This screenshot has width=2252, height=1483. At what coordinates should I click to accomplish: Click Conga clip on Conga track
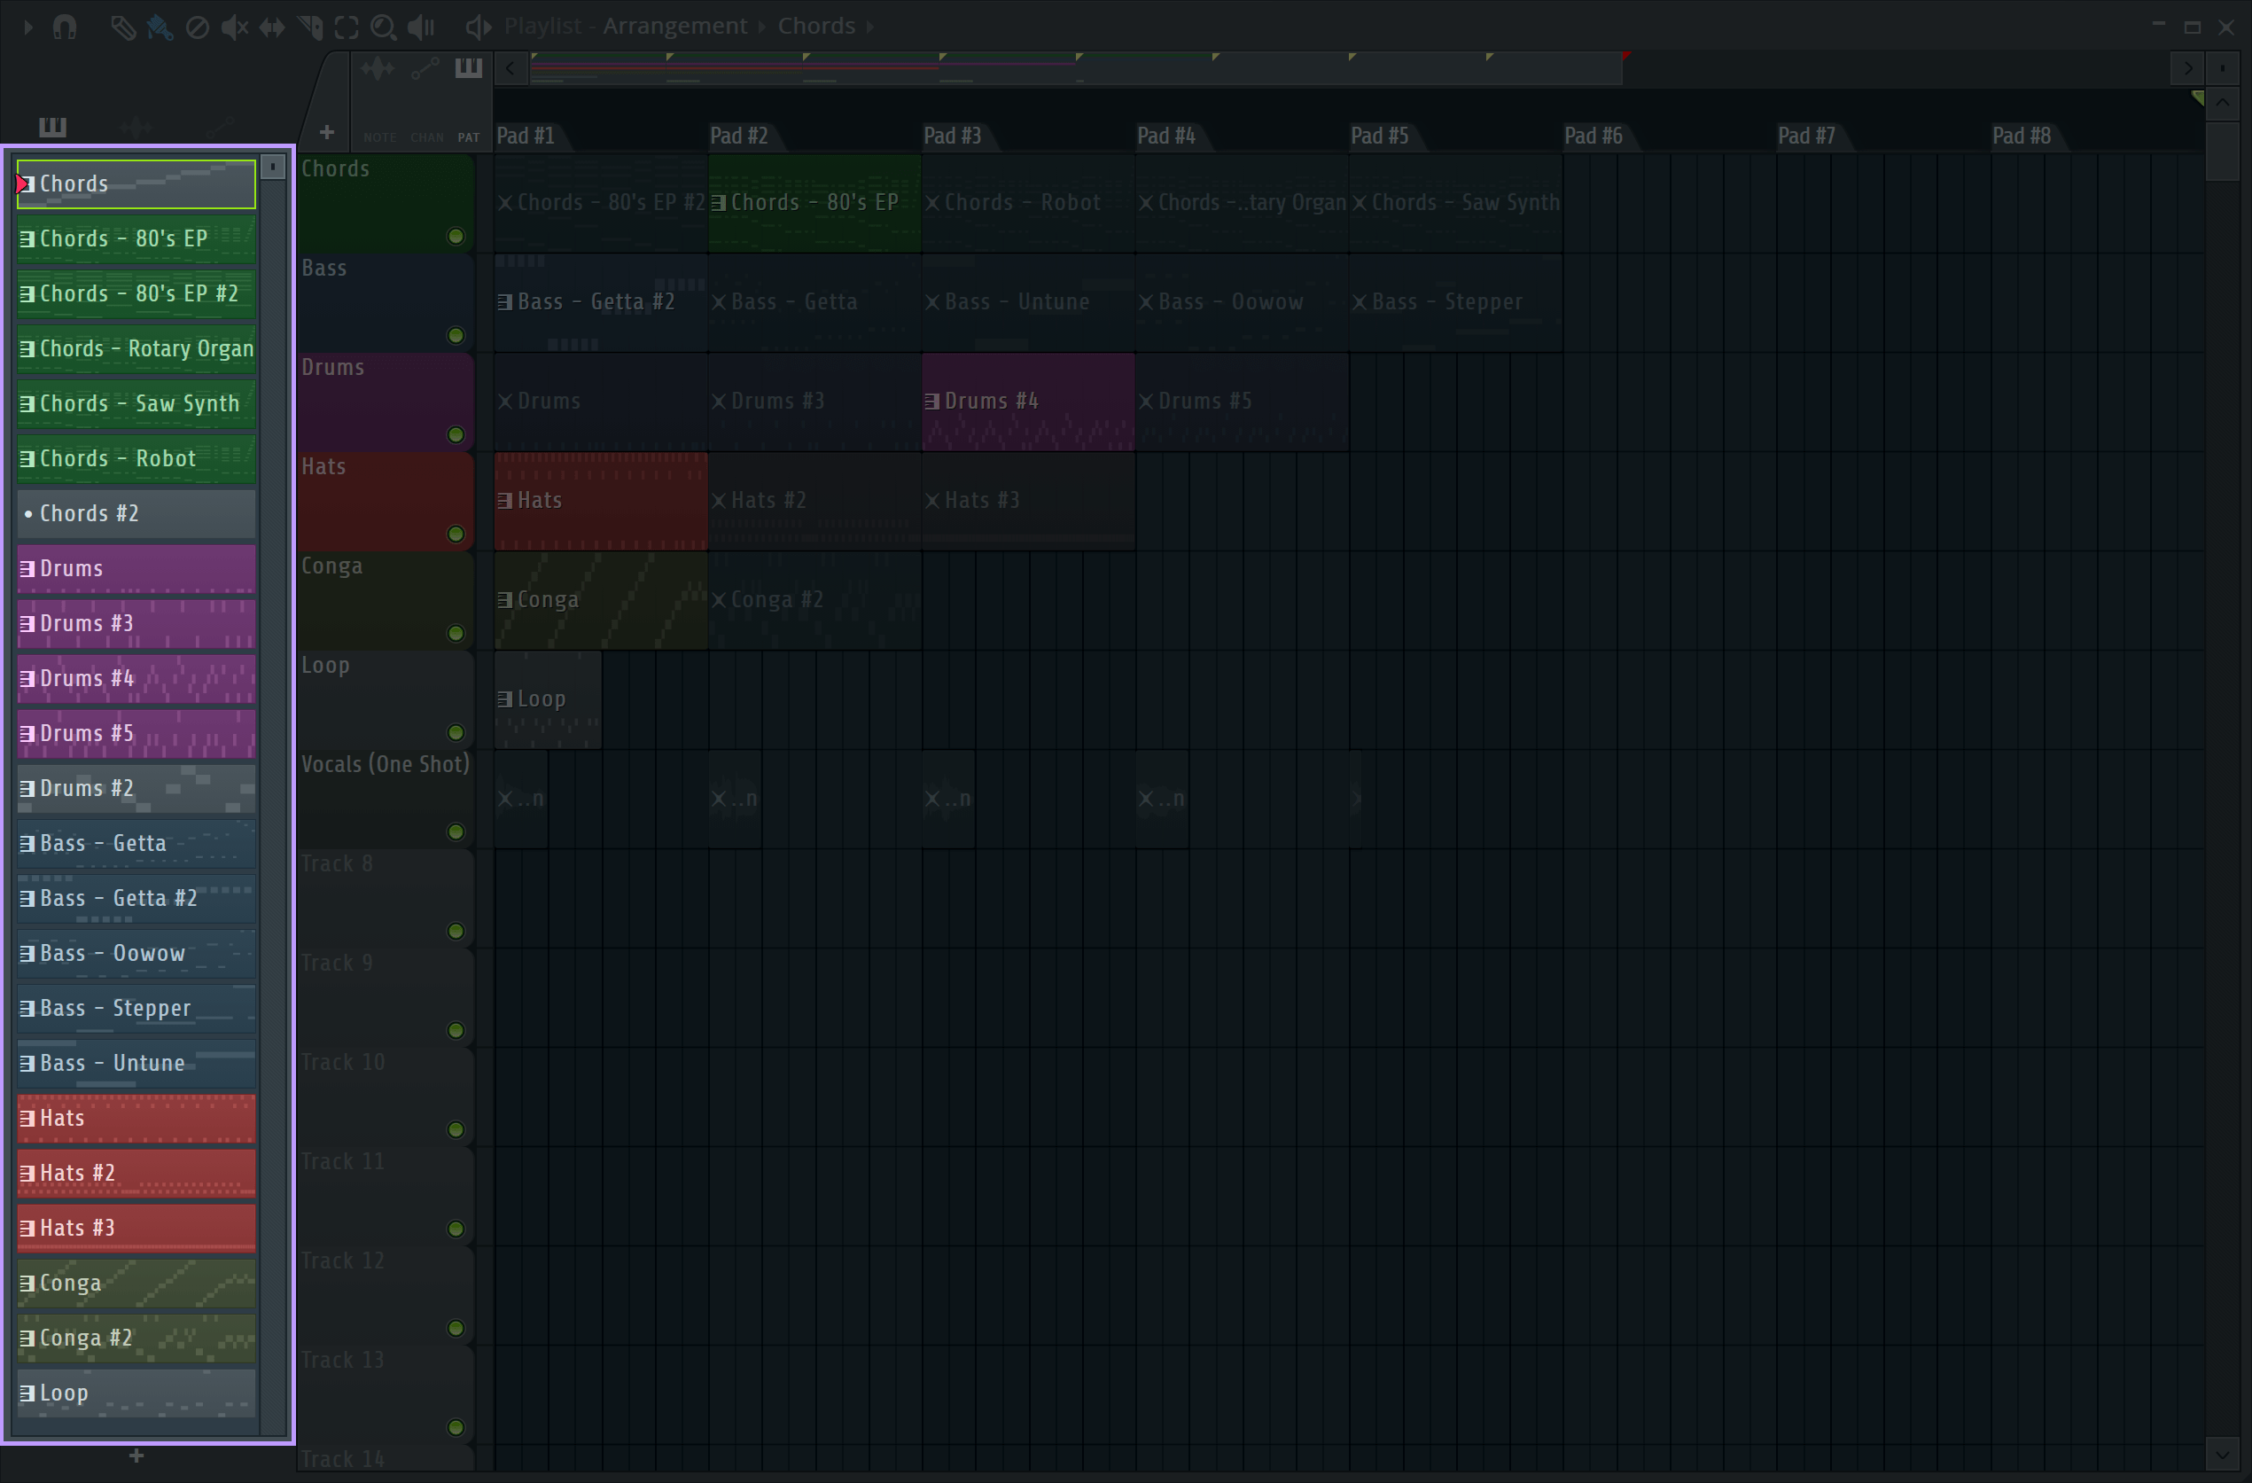[x=601, y=600]
